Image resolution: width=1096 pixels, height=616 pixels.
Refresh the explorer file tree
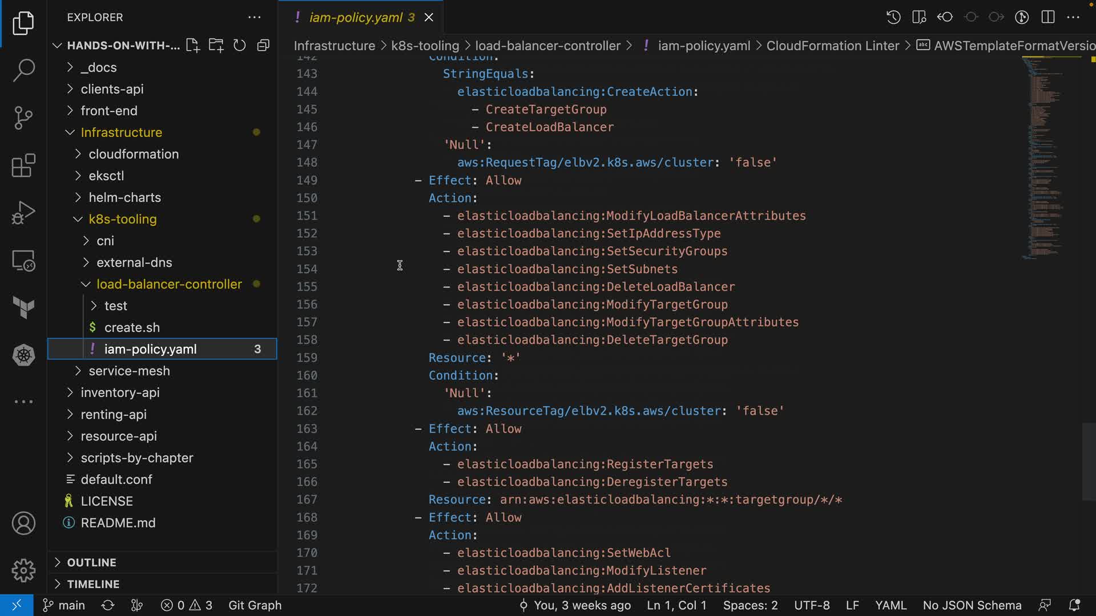click(x=239, y=46)
